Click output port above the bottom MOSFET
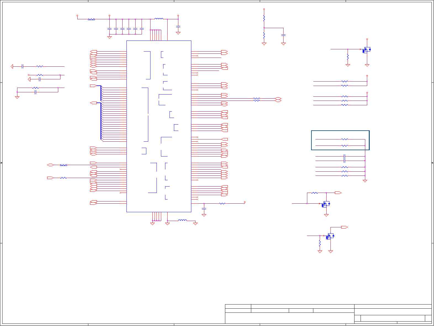The height and width of the screenshot is (326, 434). (345, 227)
